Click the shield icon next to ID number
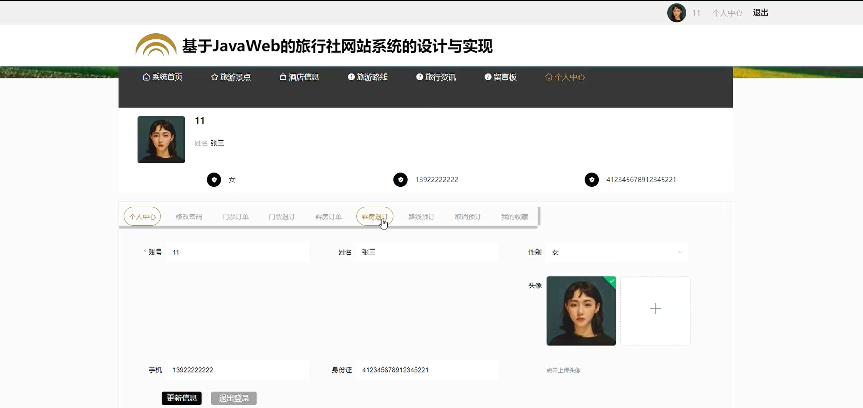 pos(592,180)
